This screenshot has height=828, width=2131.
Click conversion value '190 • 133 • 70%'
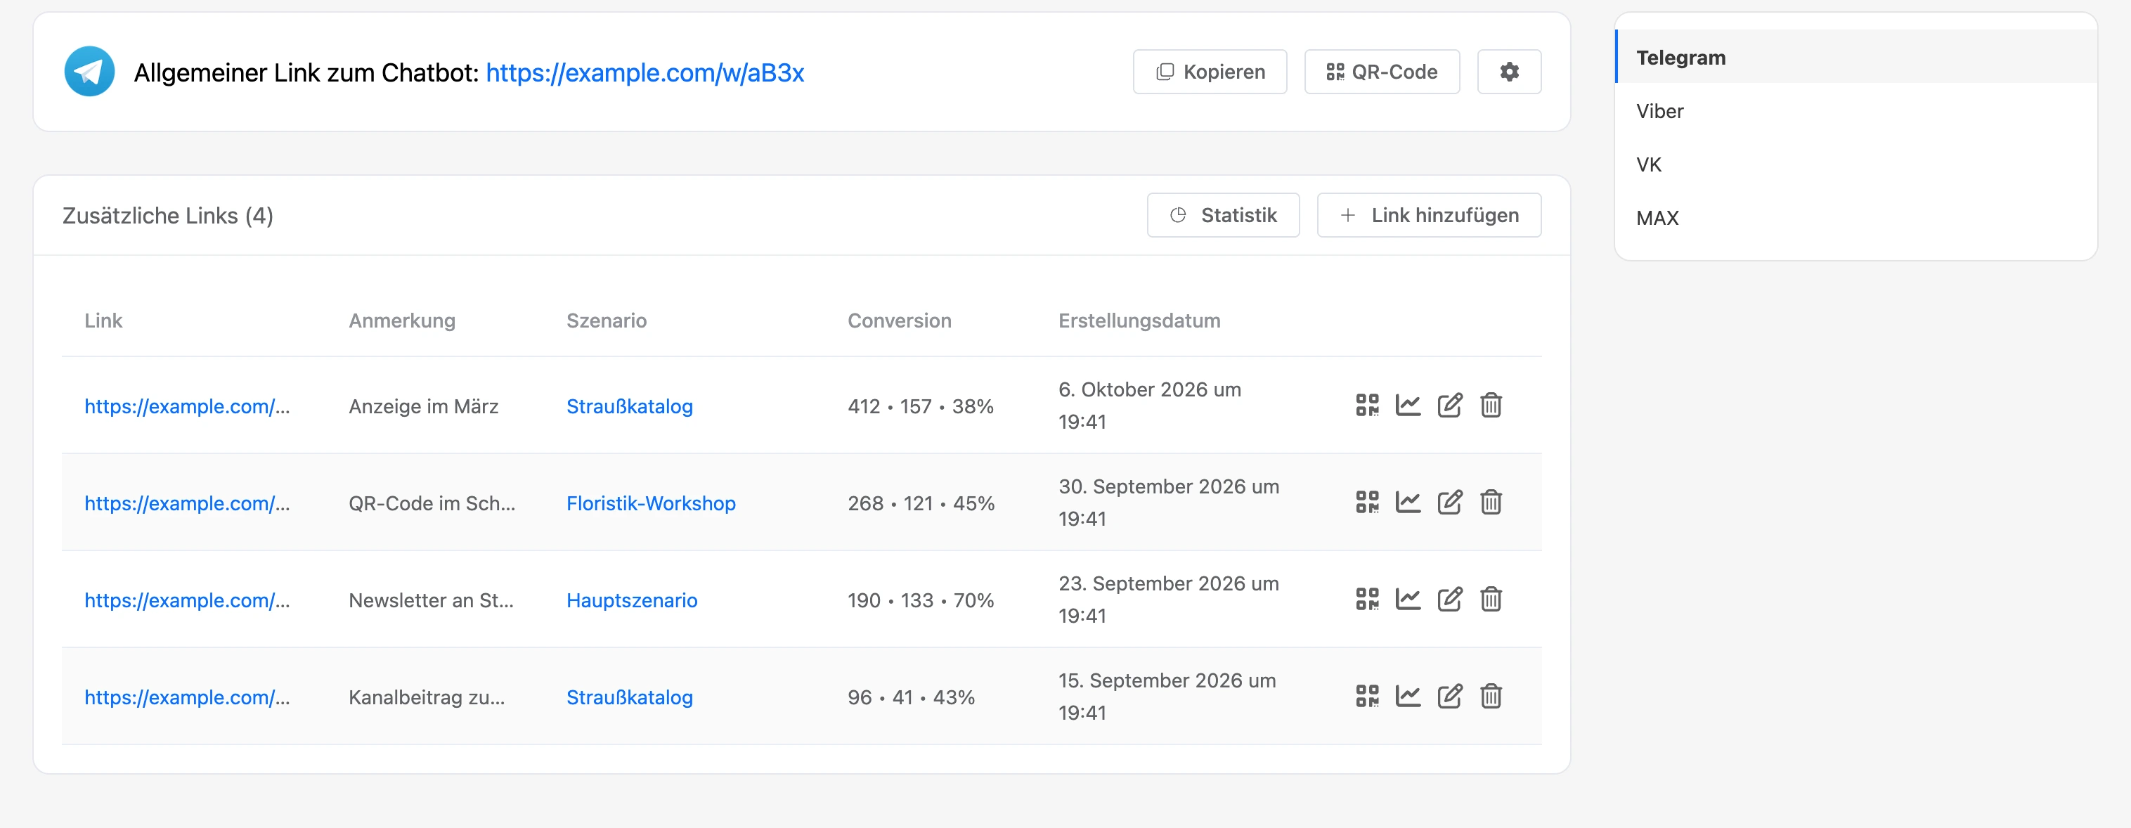tap(921, 600)
